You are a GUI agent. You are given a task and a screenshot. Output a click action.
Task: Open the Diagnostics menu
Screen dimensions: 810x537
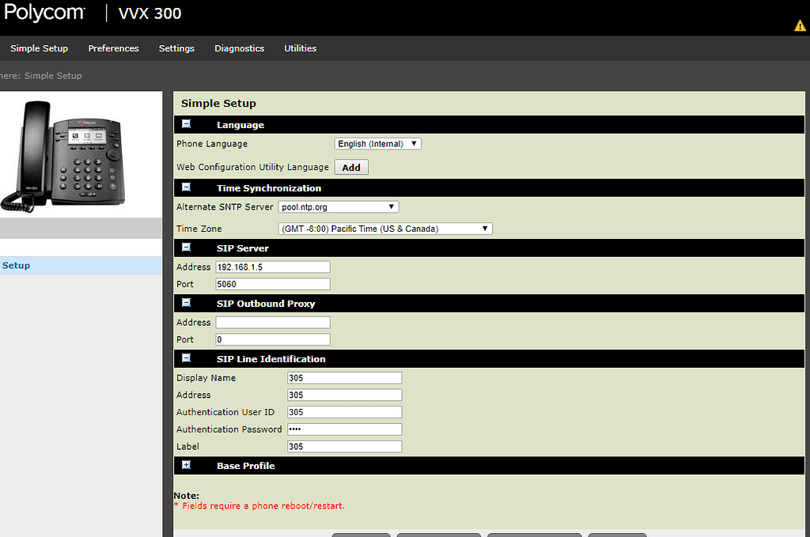[239, 48]
